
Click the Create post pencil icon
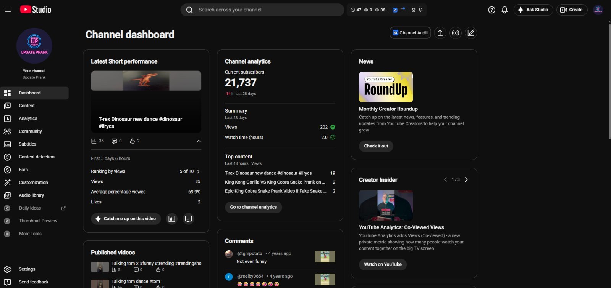471,33
